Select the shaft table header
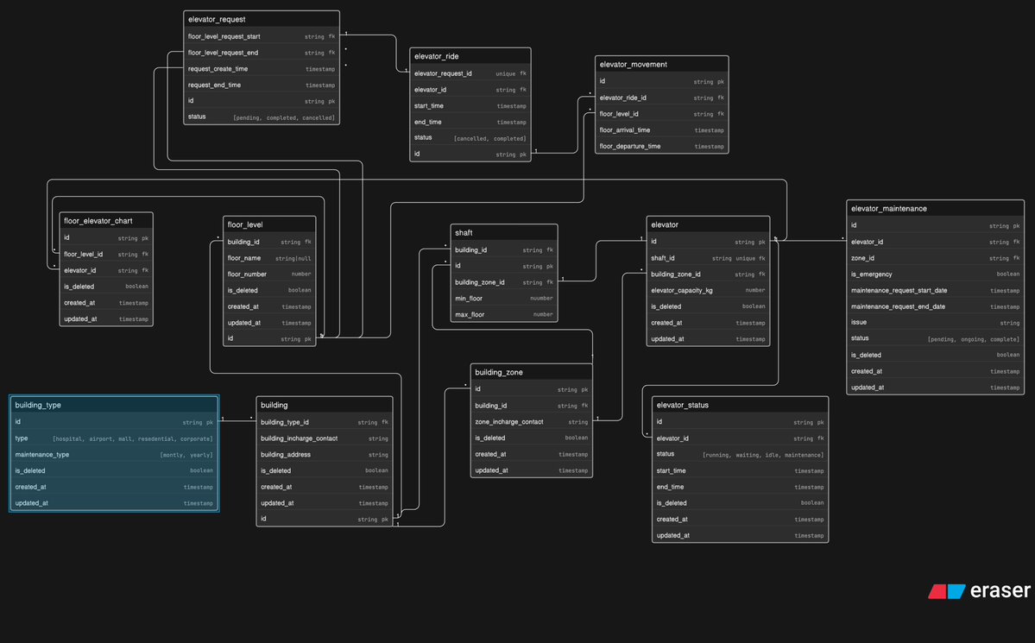Viewport: 1035px width, 643px height. click(503, 232)
